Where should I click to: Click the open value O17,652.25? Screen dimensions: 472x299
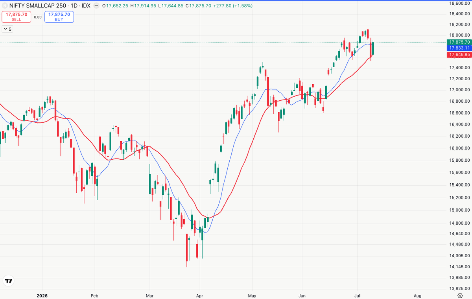pyautogui.click(x=115, y=6)
